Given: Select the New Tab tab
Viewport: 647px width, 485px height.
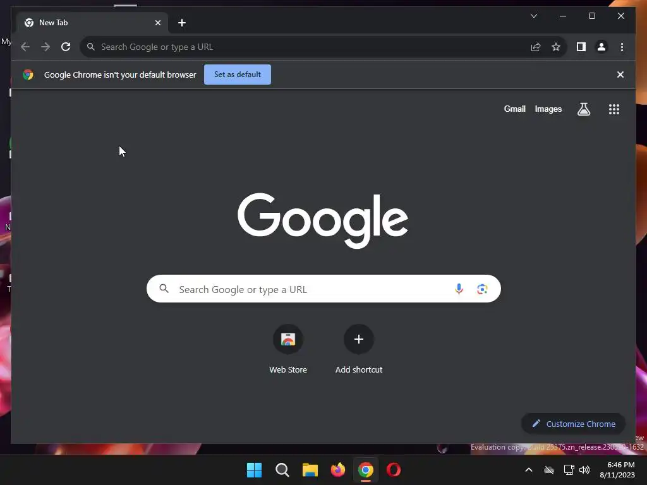Looking at the screenshot, I should [x=92, y=23].
